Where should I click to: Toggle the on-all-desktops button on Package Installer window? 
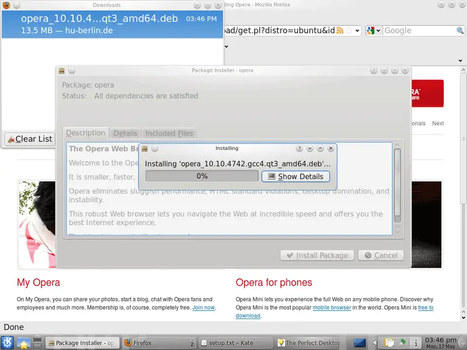pos(72,71)
